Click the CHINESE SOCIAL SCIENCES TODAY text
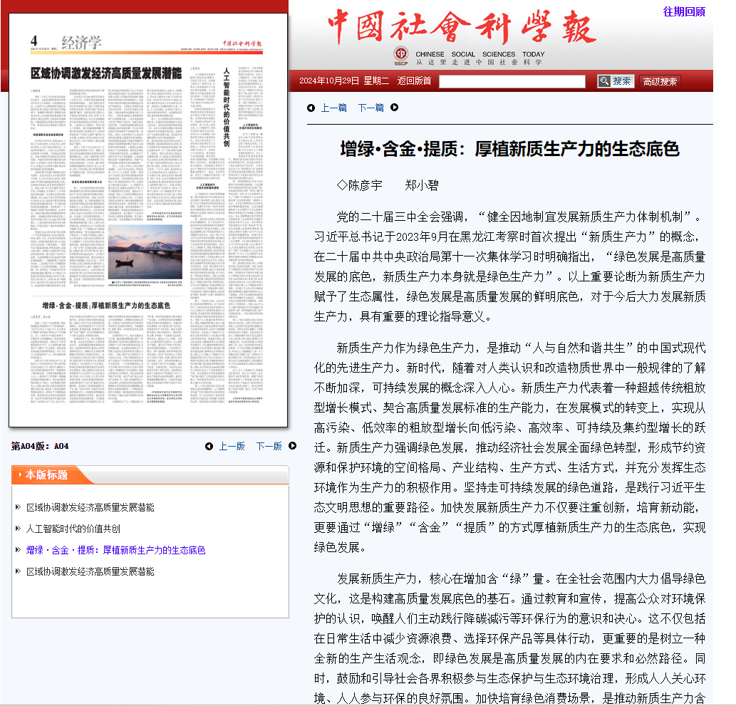736x706 pixels. (x=480, y=54)
